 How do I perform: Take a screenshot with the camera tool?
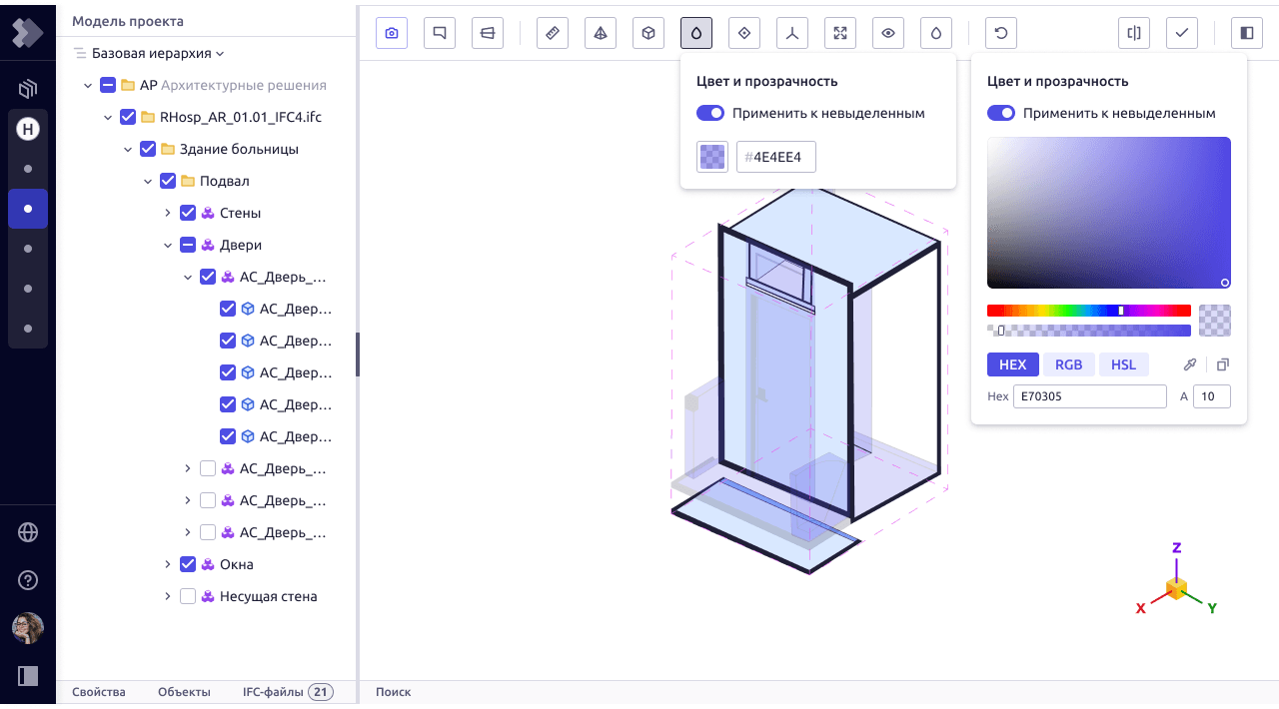pos(392,33)
